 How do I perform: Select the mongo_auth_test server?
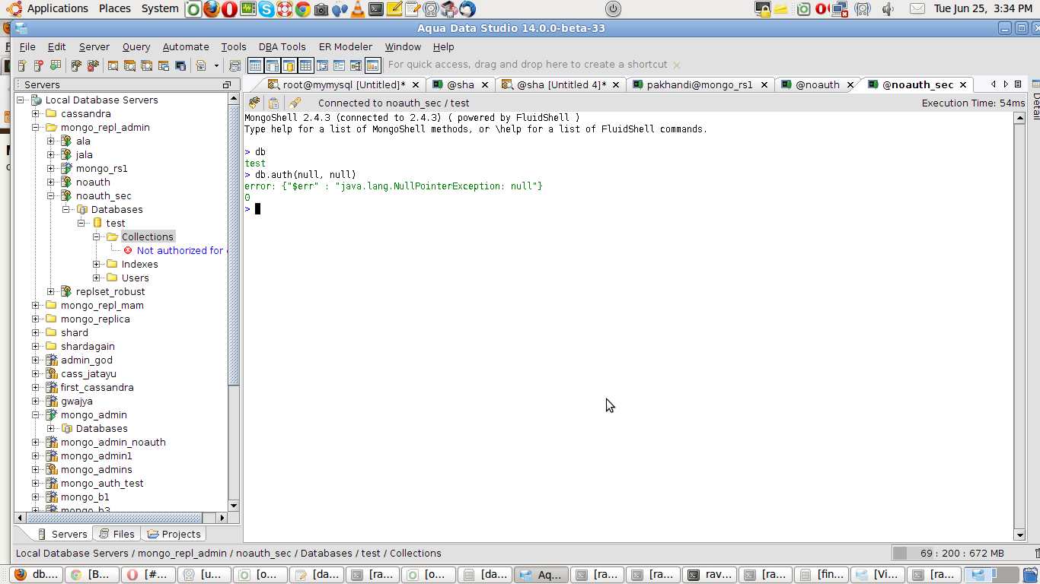(x=102, y=483)
